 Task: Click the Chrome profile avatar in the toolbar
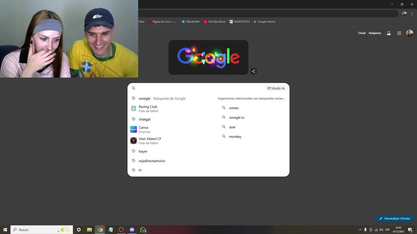coord(404,14)
